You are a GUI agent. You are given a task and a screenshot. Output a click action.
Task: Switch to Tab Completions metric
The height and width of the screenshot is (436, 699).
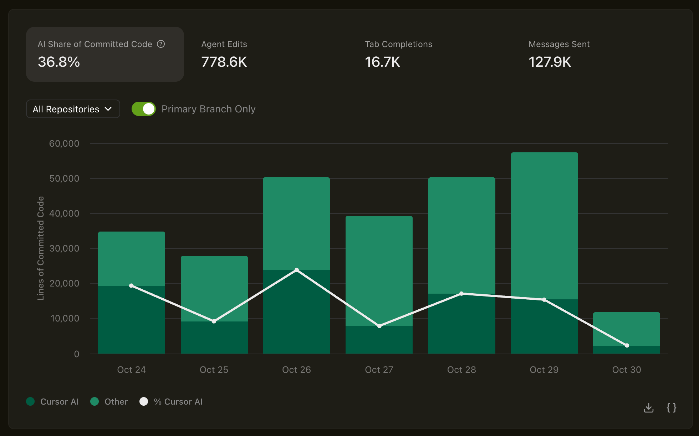tap(398, 54)
